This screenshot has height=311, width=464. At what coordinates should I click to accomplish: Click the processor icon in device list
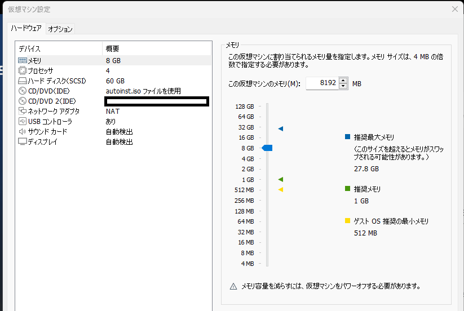22,70
